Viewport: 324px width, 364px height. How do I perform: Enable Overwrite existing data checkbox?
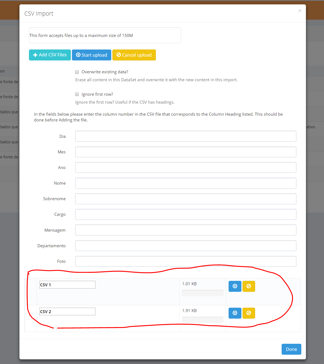pos(77,72)
